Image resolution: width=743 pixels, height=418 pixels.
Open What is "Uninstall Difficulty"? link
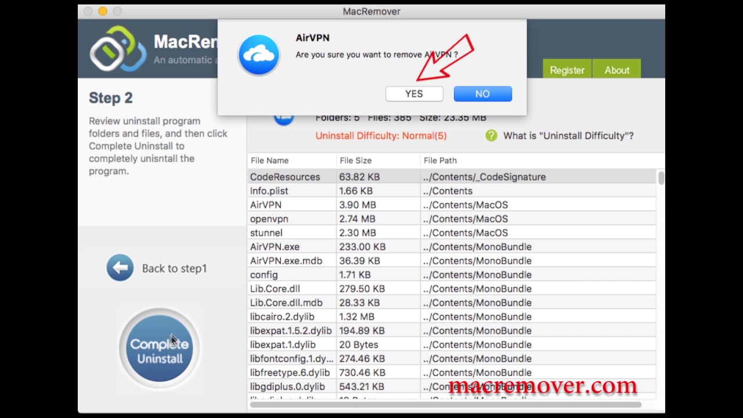[568, 135]
